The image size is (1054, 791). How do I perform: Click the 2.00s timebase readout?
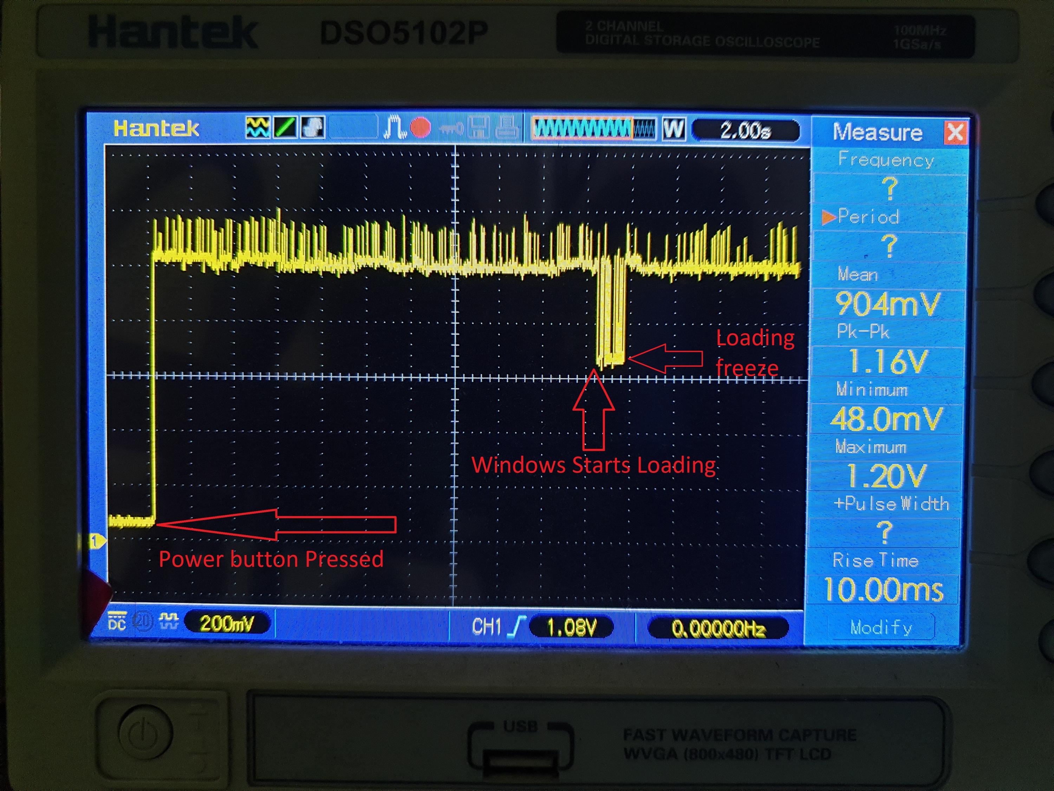pos(745,131)
